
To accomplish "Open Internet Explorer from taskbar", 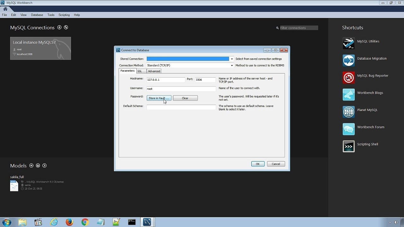I will pos(54,222).
